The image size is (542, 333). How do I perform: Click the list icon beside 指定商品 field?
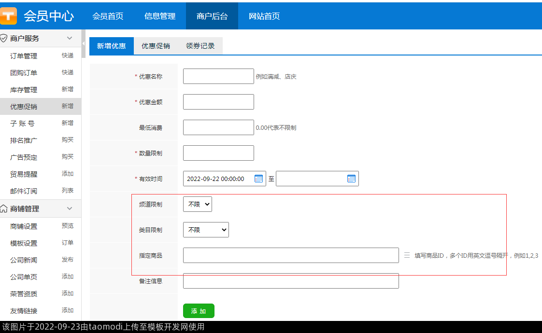point(407,255)
